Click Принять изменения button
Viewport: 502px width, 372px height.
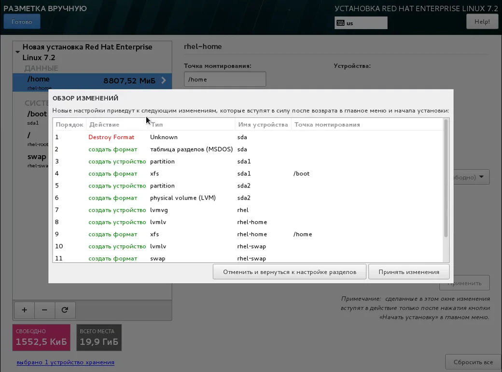click(409, 272)
